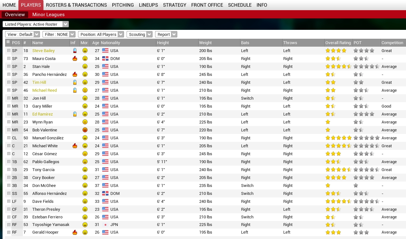Open the STRATEGY menu
The height and width of the screenshot is (239, 406).
click(175, 5)
